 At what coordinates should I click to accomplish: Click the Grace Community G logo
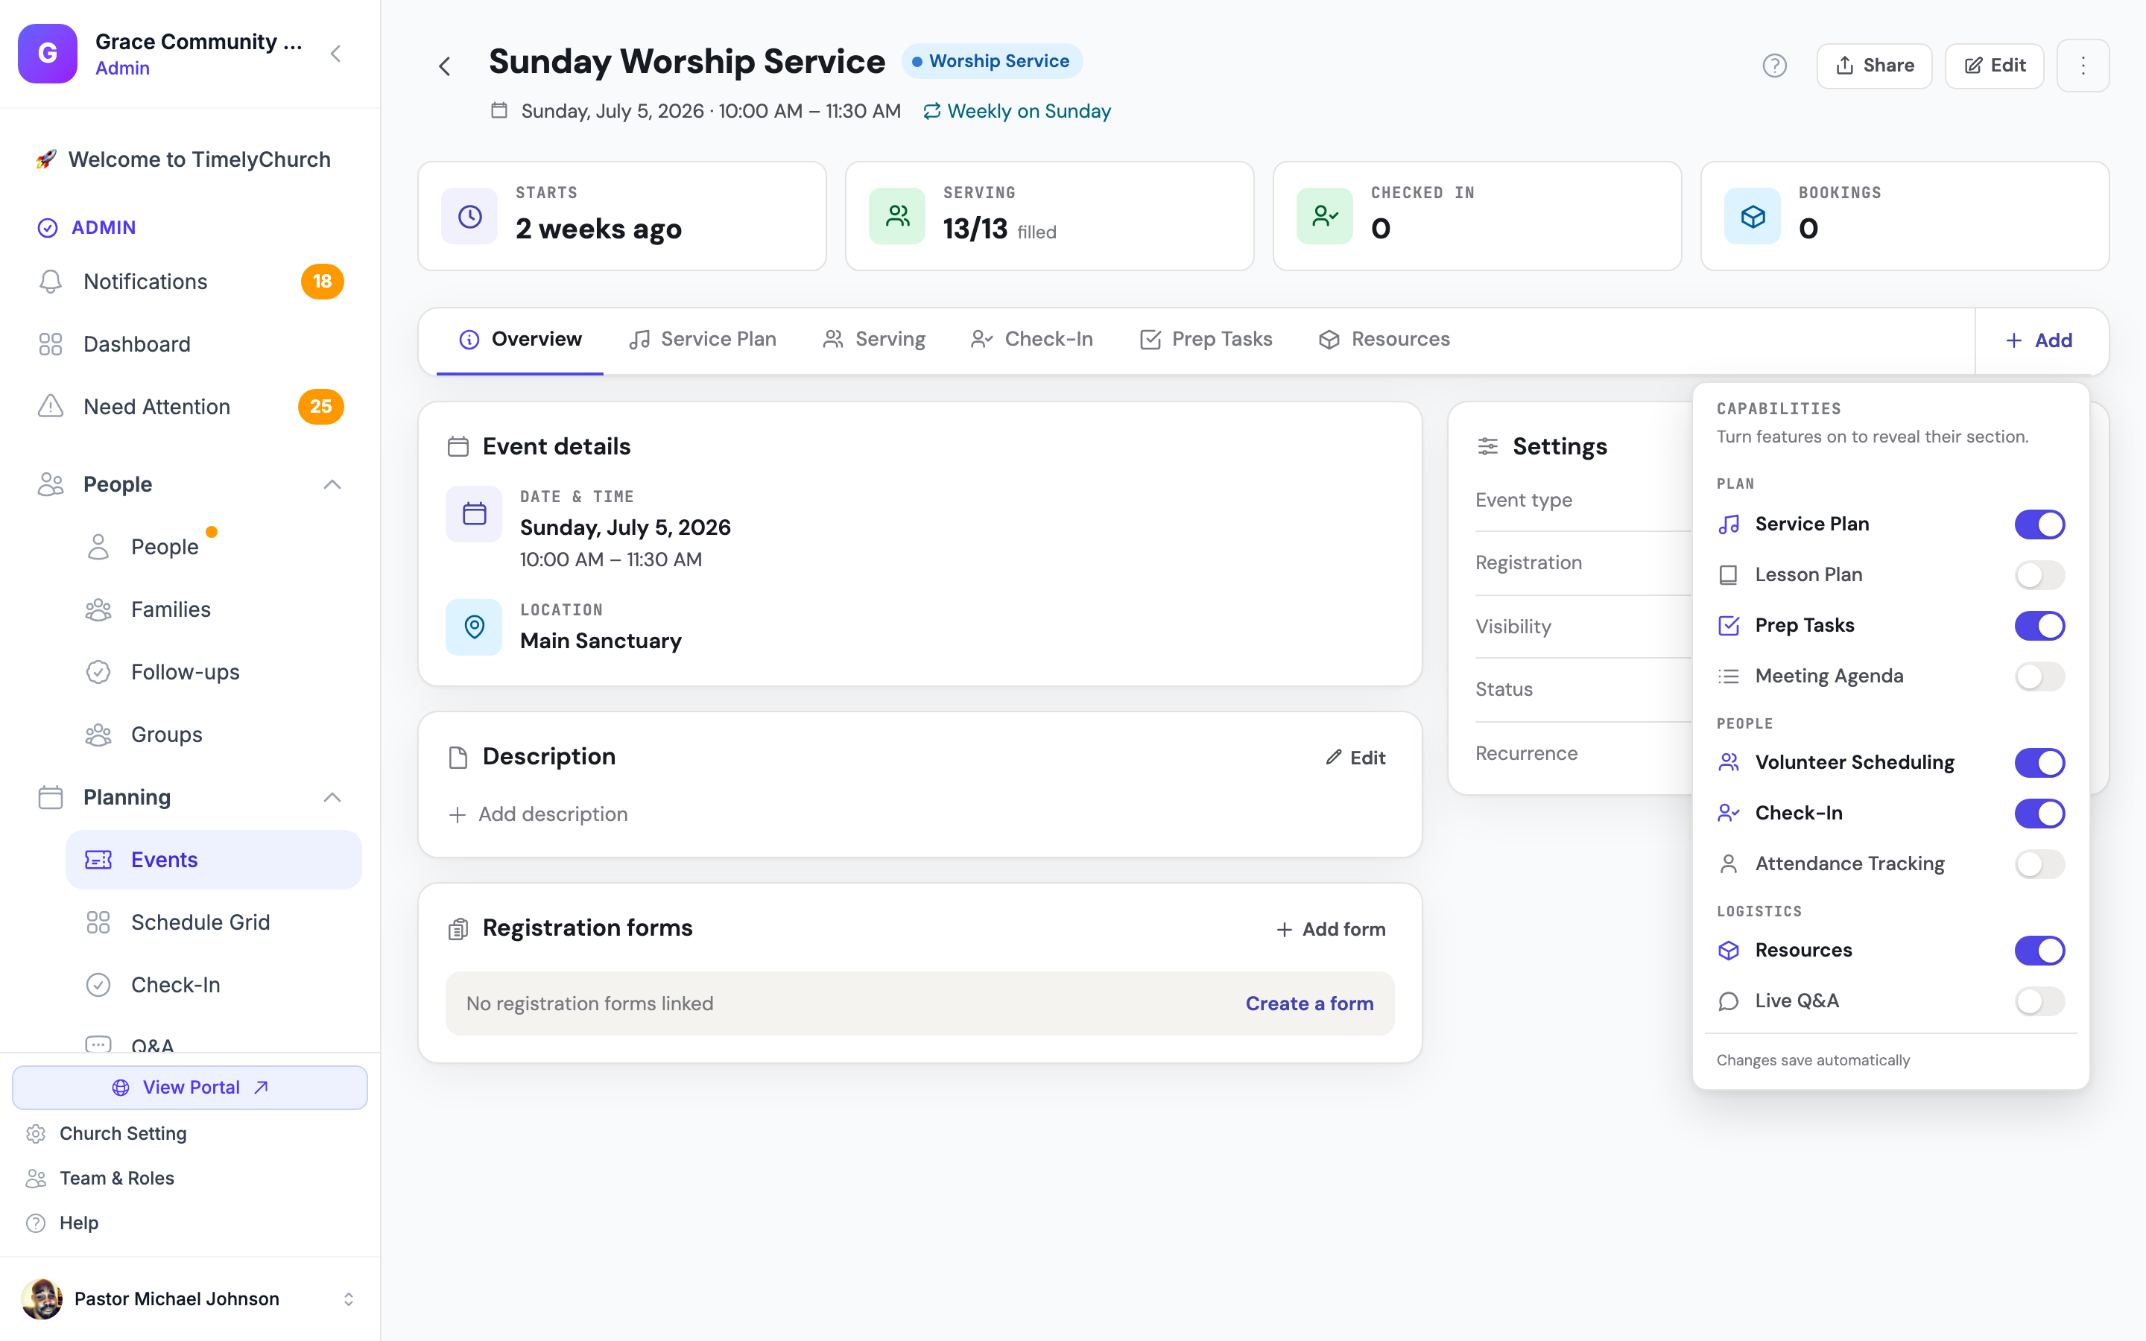[48, 54]
